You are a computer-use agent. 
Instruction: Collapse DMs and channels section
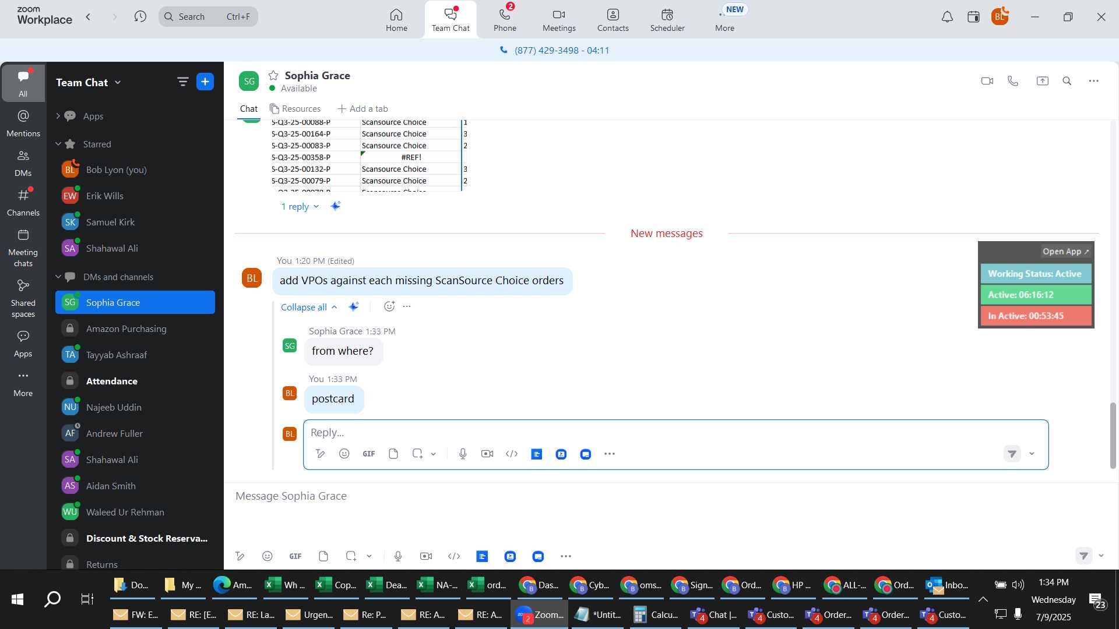pyautogui.click(x=58, y=277)
